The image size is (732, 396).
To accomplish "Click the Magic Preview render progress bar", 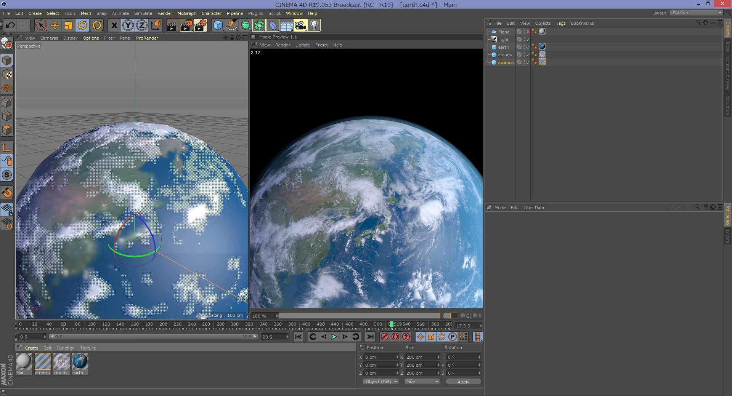I will [360, 316].
